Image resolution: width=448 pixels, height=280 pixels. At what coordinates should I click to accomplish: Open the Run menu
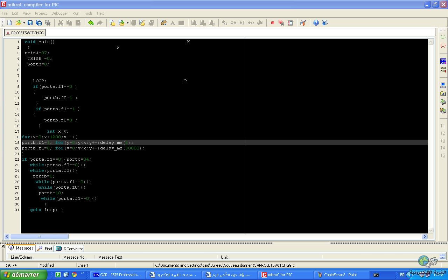[76, 13]
